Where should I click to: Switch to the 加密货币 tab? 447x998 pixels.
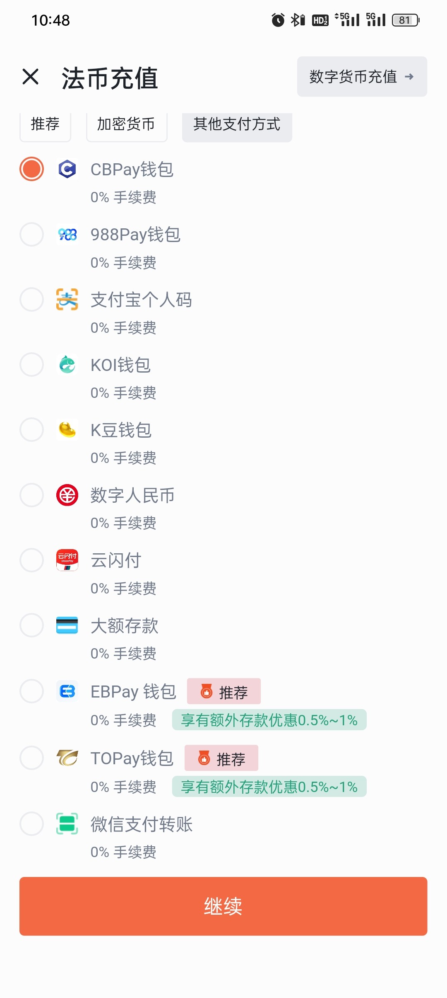pos(126,124)
